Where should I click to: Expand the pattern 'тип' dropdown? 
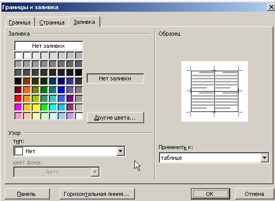coord(121,151)
